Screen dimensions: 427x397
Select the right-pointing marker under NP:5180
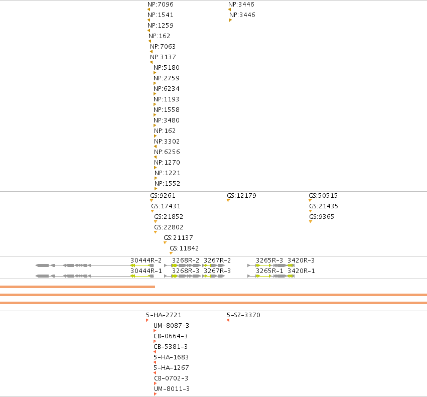155,73
